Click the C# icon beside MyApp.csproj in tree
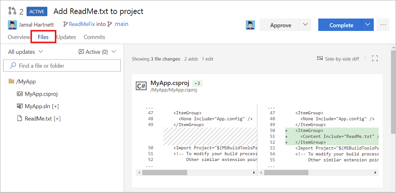396x193 pixels. tap(20, 94)
